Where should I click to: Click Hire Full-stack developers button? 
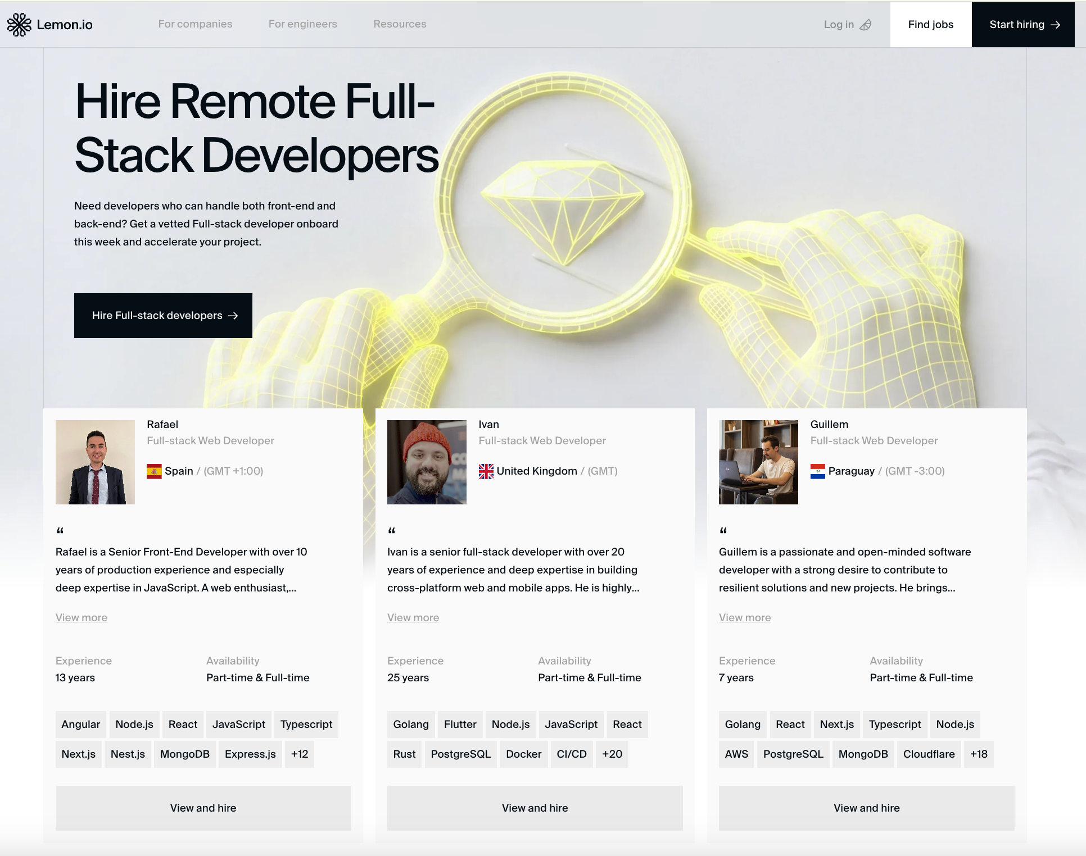163,316
